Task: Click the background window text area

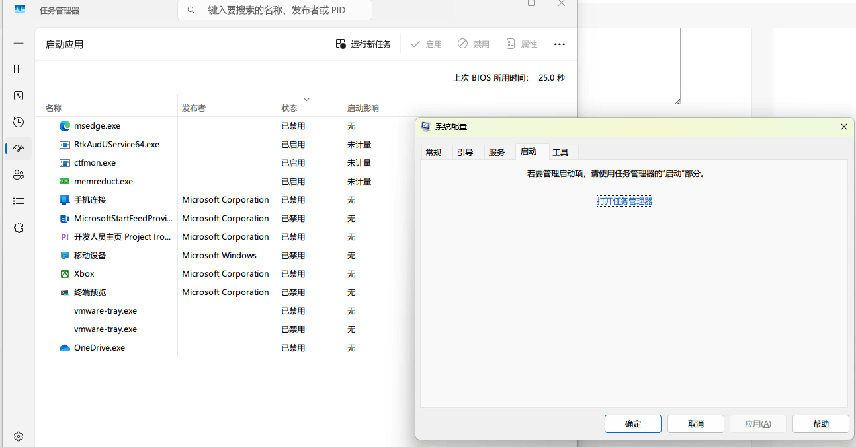Action: (x=629, y=66)
